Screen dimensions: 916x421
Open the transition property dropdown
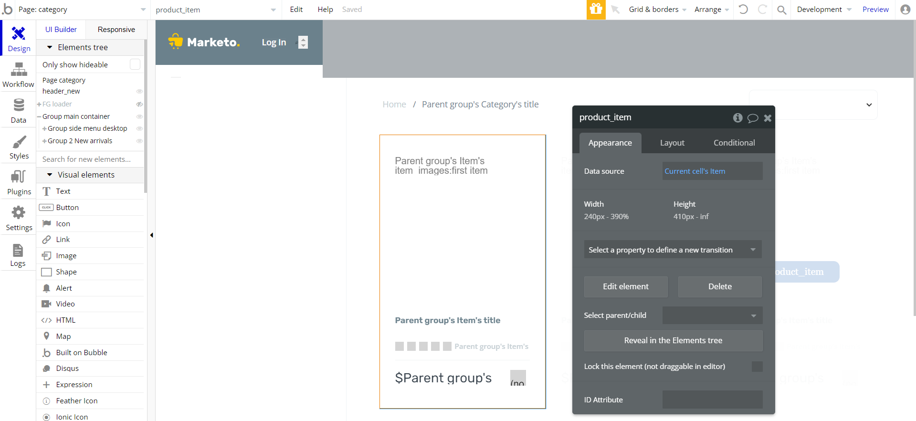pyautogui.click(x=673, y=250)
